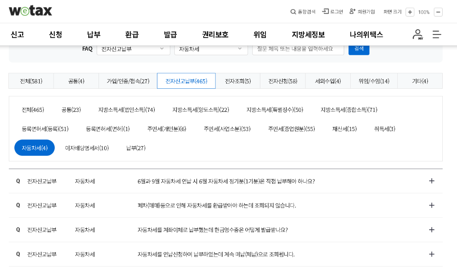Viewport: 457px width, 268px height.
Task: Filter by 등록면허세(등록)(51)
Action: click(45, 129)
